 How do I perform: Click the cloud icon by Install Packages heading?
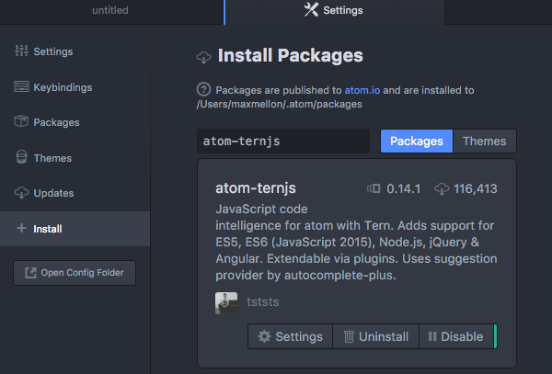(204, 57)
